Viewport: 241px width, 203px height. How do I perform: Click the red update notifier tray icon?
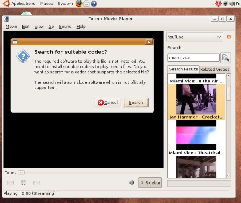[x=218, y=4]
